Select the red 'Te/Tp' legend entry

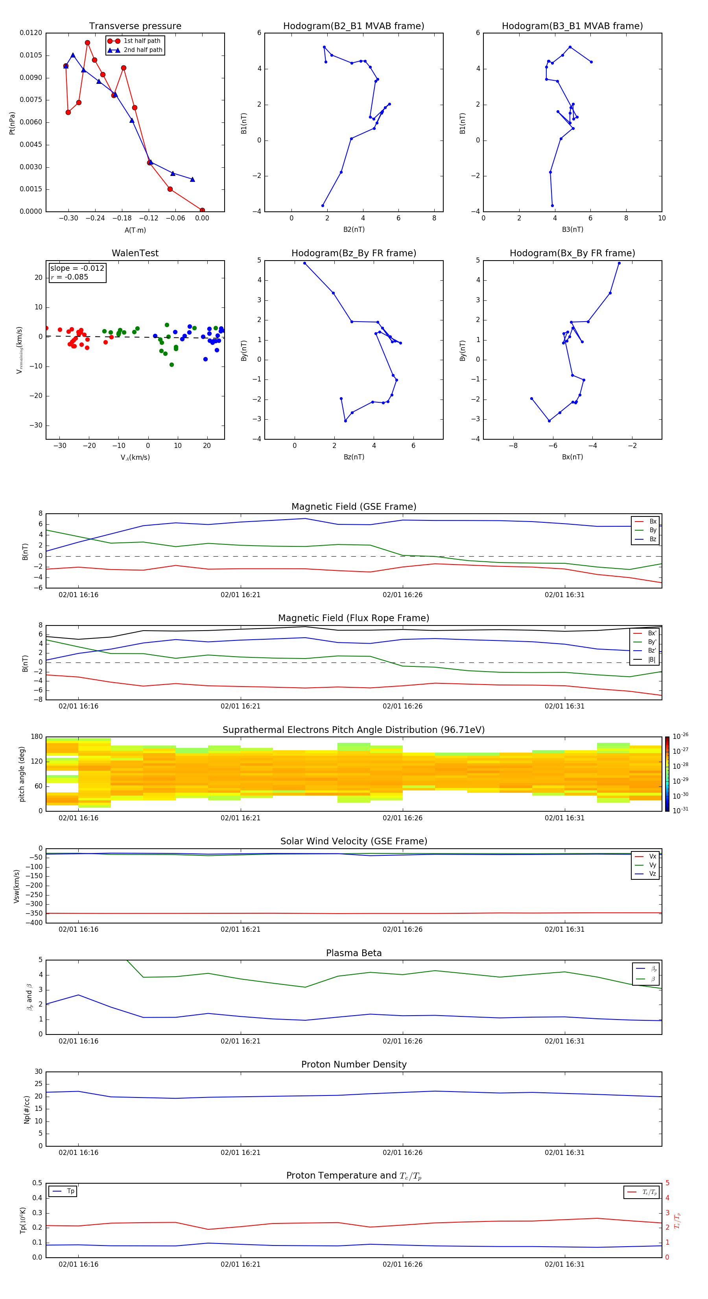click(642, 1192)
